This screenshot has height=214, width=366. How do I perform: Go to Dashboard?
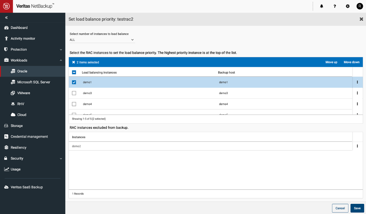point(19,28)
